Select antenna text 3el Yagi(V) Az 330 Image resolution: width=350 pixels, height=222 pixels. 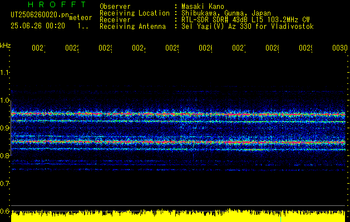coord(248,27)
